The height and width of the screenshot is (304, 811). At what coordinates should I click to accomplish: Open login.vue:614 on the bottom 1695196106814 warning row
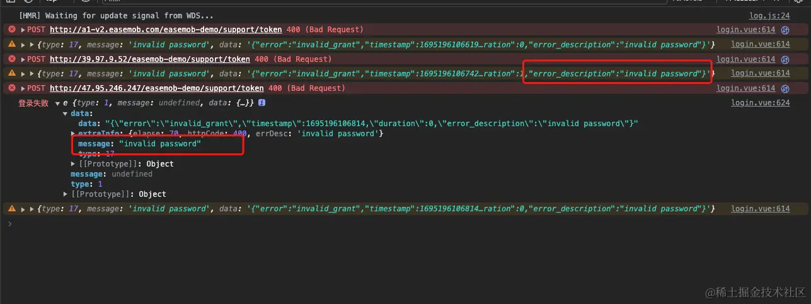(761, 209)
